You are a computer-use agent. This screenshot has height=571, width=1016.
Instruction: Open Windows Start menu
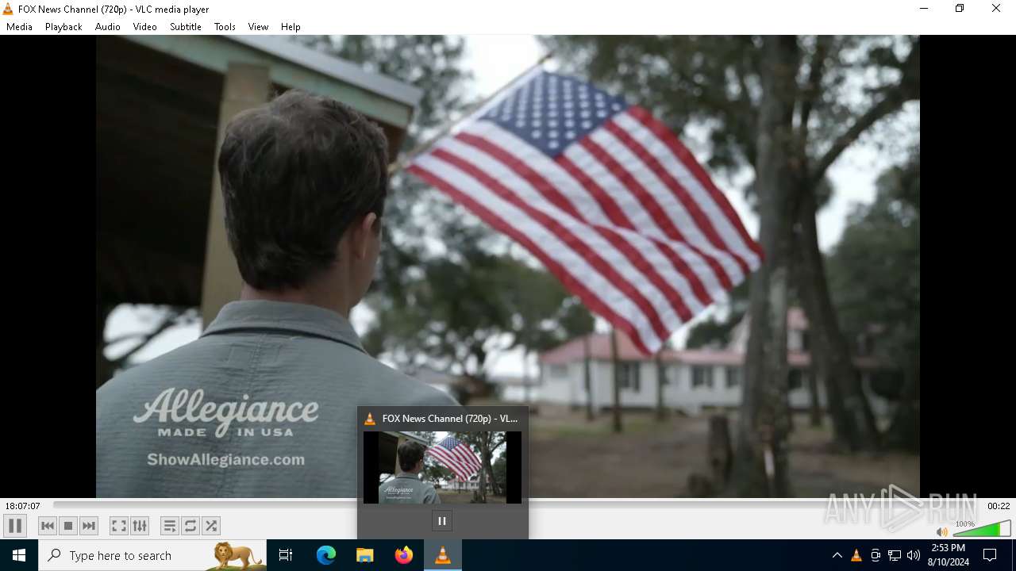[19, 555]
